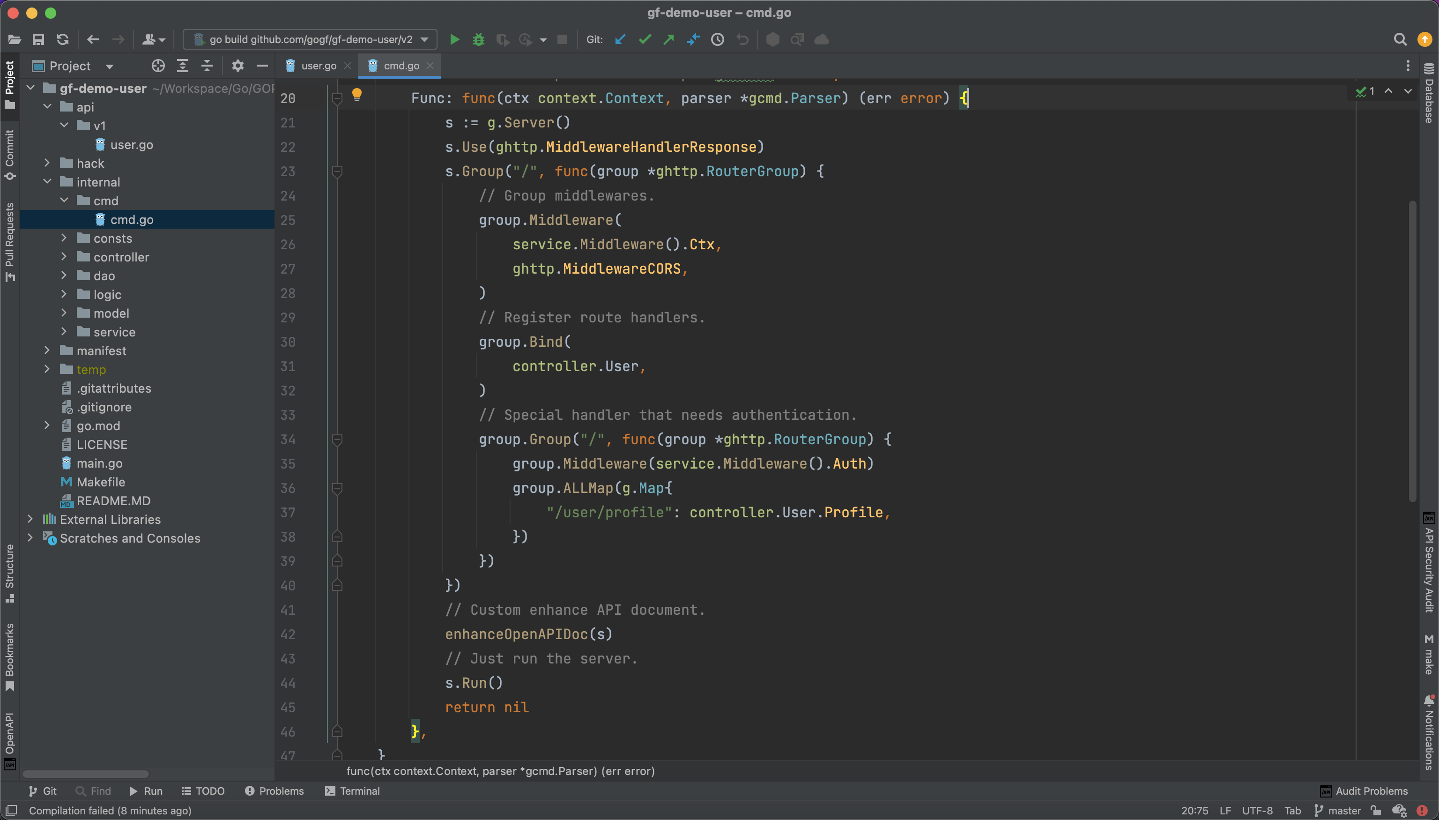The width and height of the screenshot is (1439, 820).
Task: Open Git Show History clock icon
Action: coord(717,39)
